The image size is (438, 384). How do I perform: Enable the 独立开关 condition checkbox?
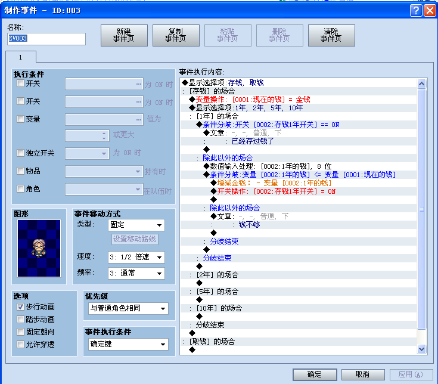point(20,153)
